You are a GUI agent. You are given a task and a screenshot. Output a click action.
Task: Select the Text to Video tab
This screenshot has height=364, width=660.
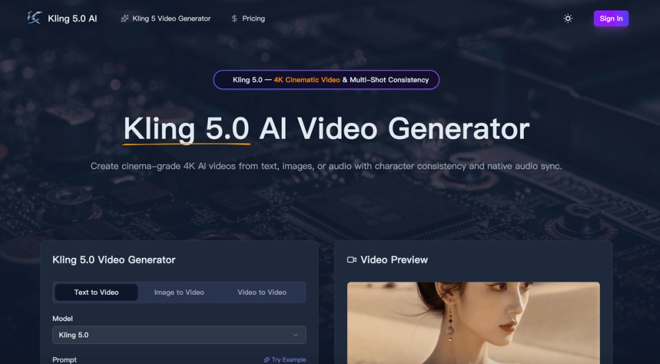coord(96,292)
